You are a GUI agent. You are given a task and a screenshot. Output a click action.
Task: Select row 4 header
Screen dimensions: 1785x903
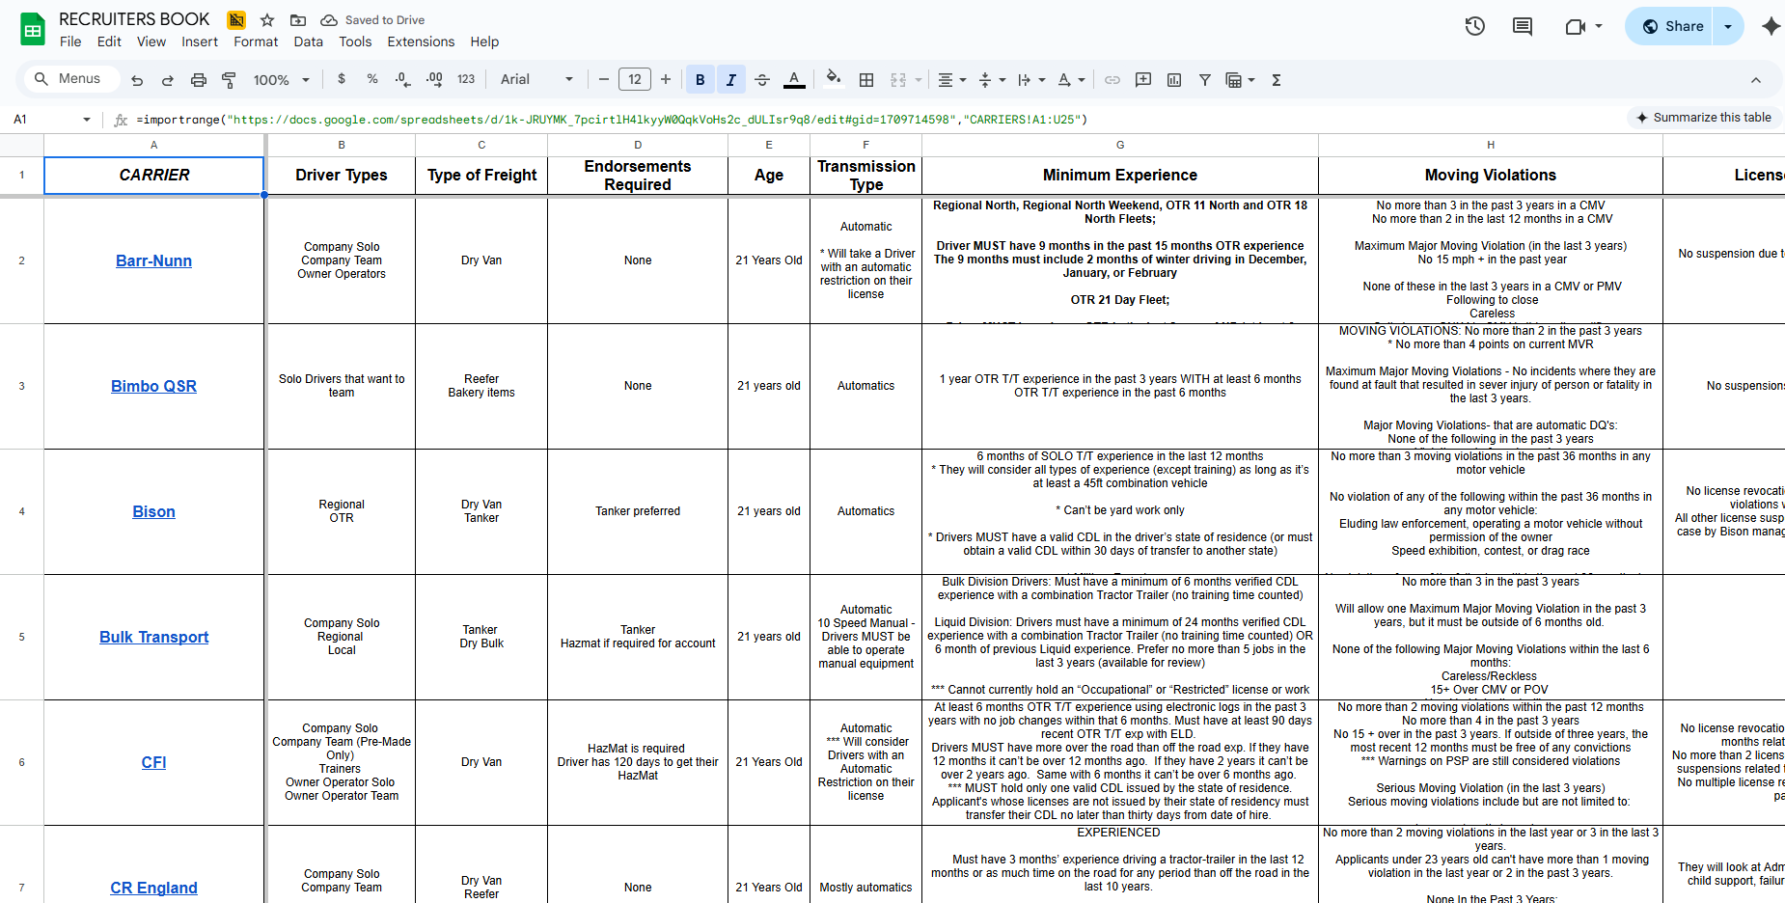(21, 511)
